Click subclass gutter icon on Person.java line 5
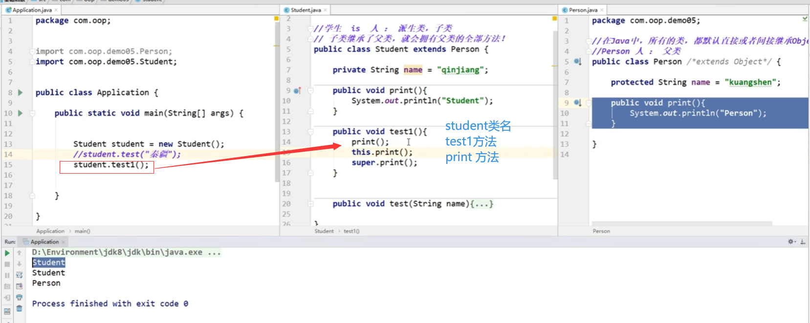Image resolution: width=810 pixels, height=323 pixels. tap(577, 61)
